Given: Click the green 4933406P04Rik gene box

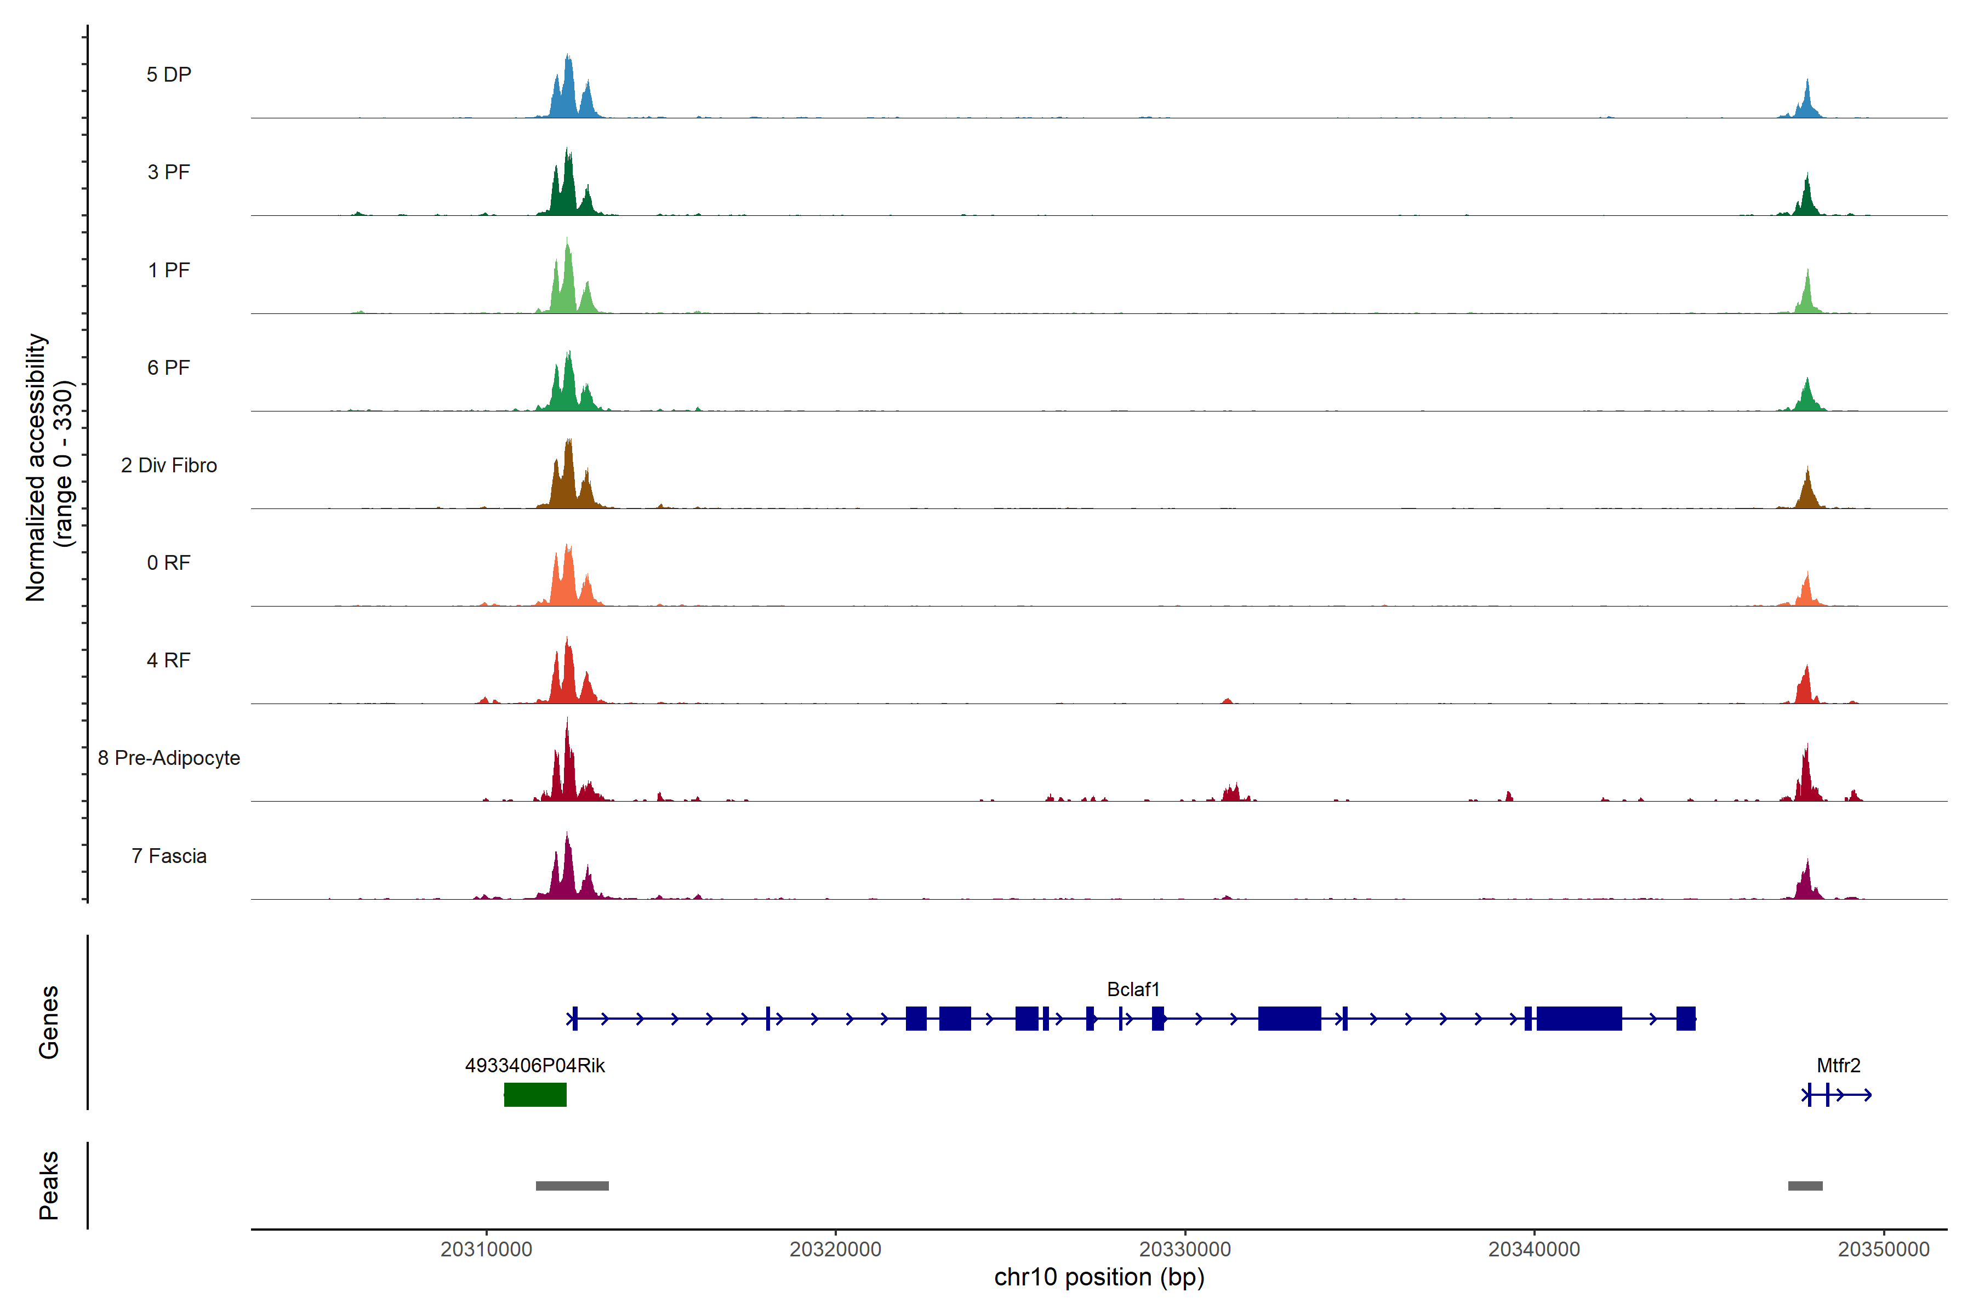Looking at the screenshot, I should click(x=534, y=1094).
